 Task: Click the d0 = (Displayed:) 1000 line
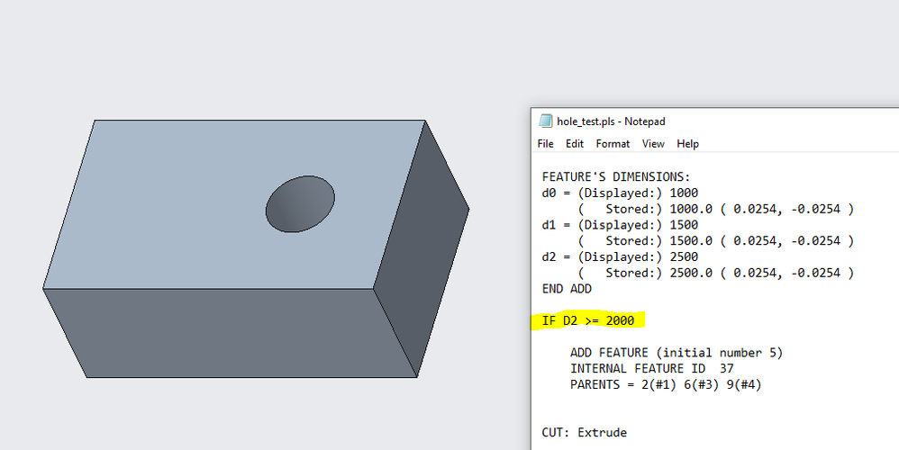click(620, 193)
